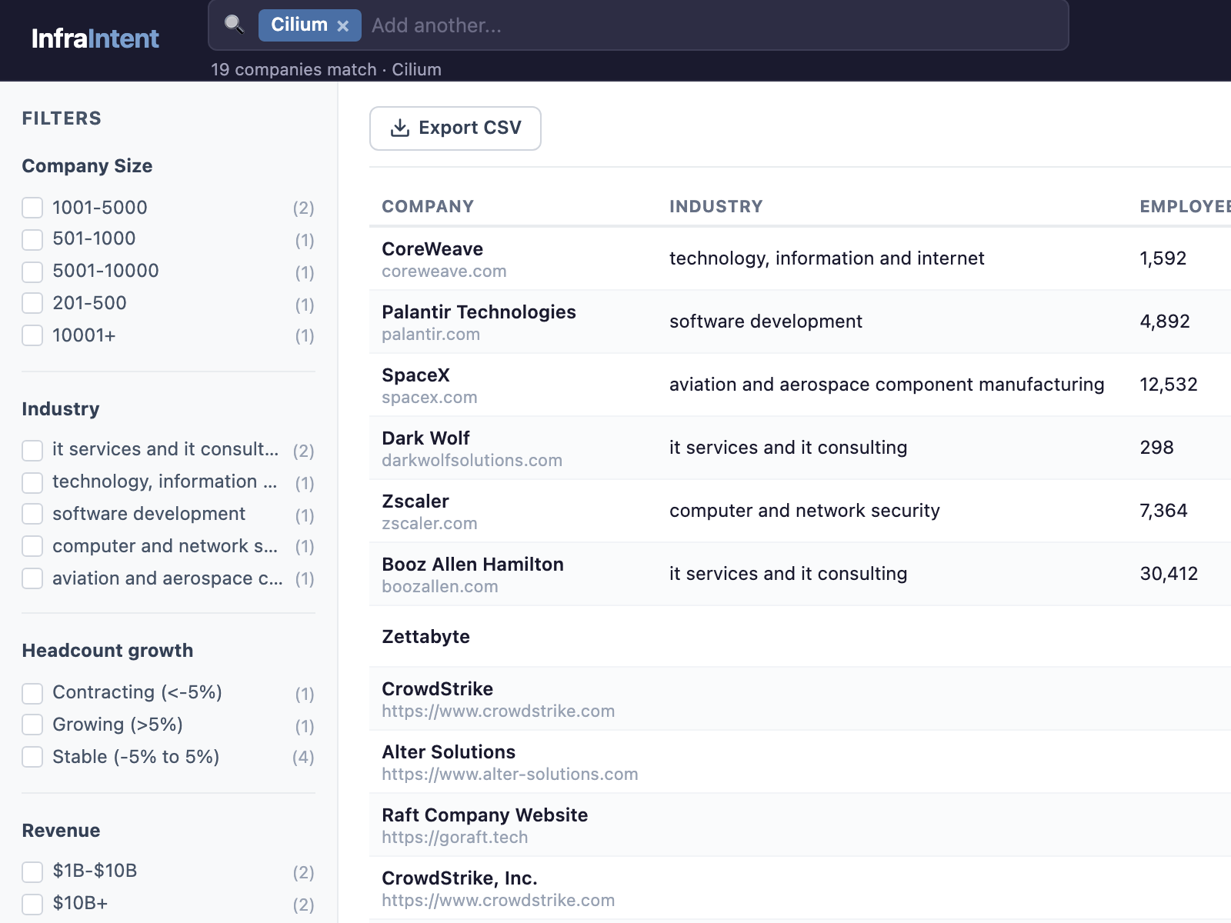Image resolution: width=1231 pixels, height=923 pixels.
Task: Check the software development industry filter
Action: (32, 515)
